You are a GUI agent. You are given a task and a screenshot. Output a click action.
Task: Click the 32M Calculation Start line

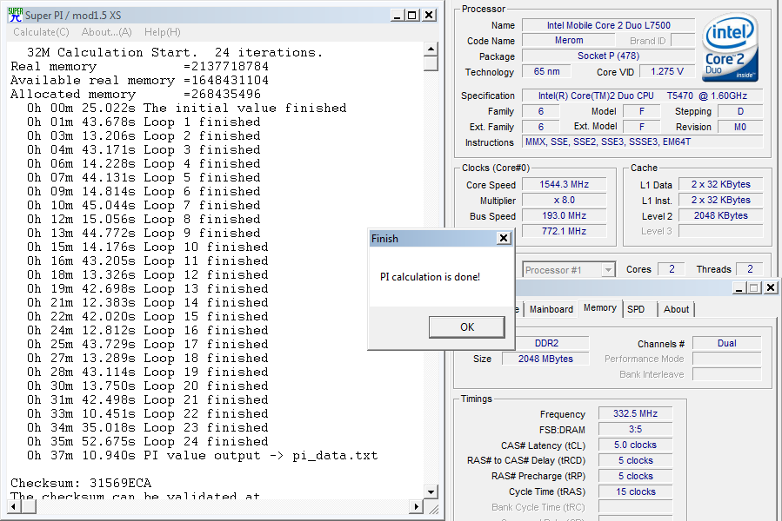tap(175, 52)
